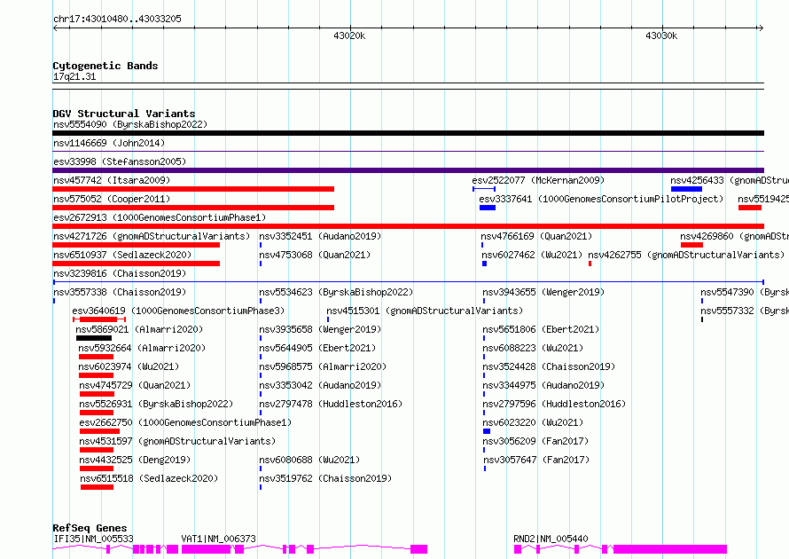Image resolution: width=789 pixels, height=559 pixels.
Task: Click the esv2522077 (McKernan2009) label
Action: pos(538,180)
